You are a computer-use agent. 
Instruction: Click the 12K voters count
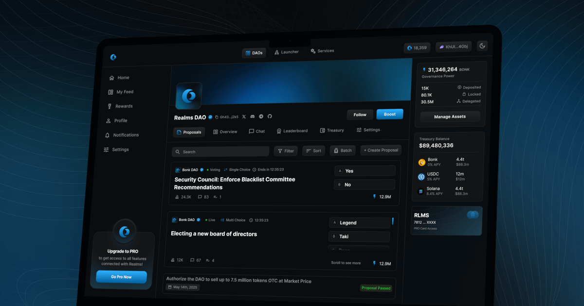point(177,260)
